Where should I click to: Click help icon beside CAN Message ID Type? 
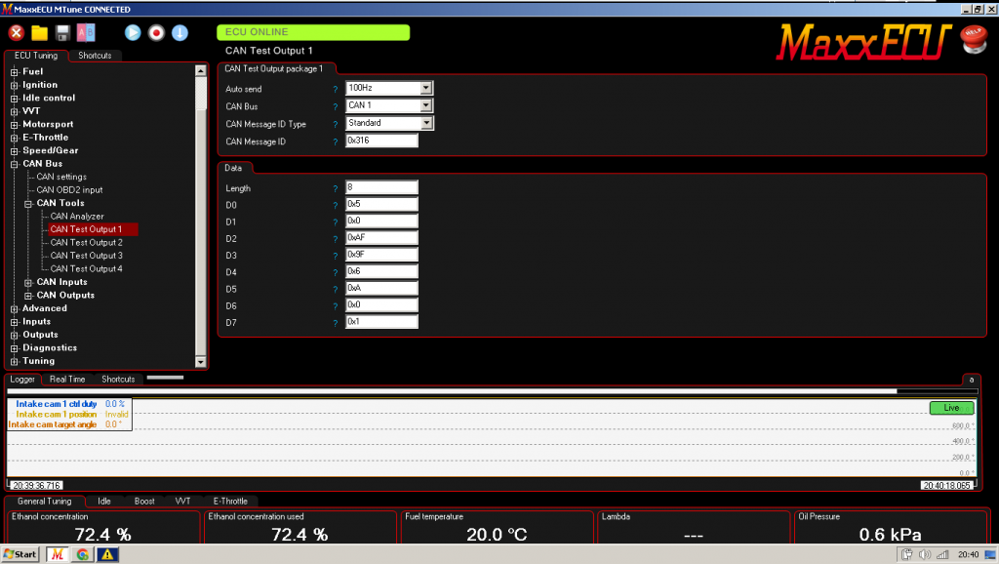[x=336, y=124]
